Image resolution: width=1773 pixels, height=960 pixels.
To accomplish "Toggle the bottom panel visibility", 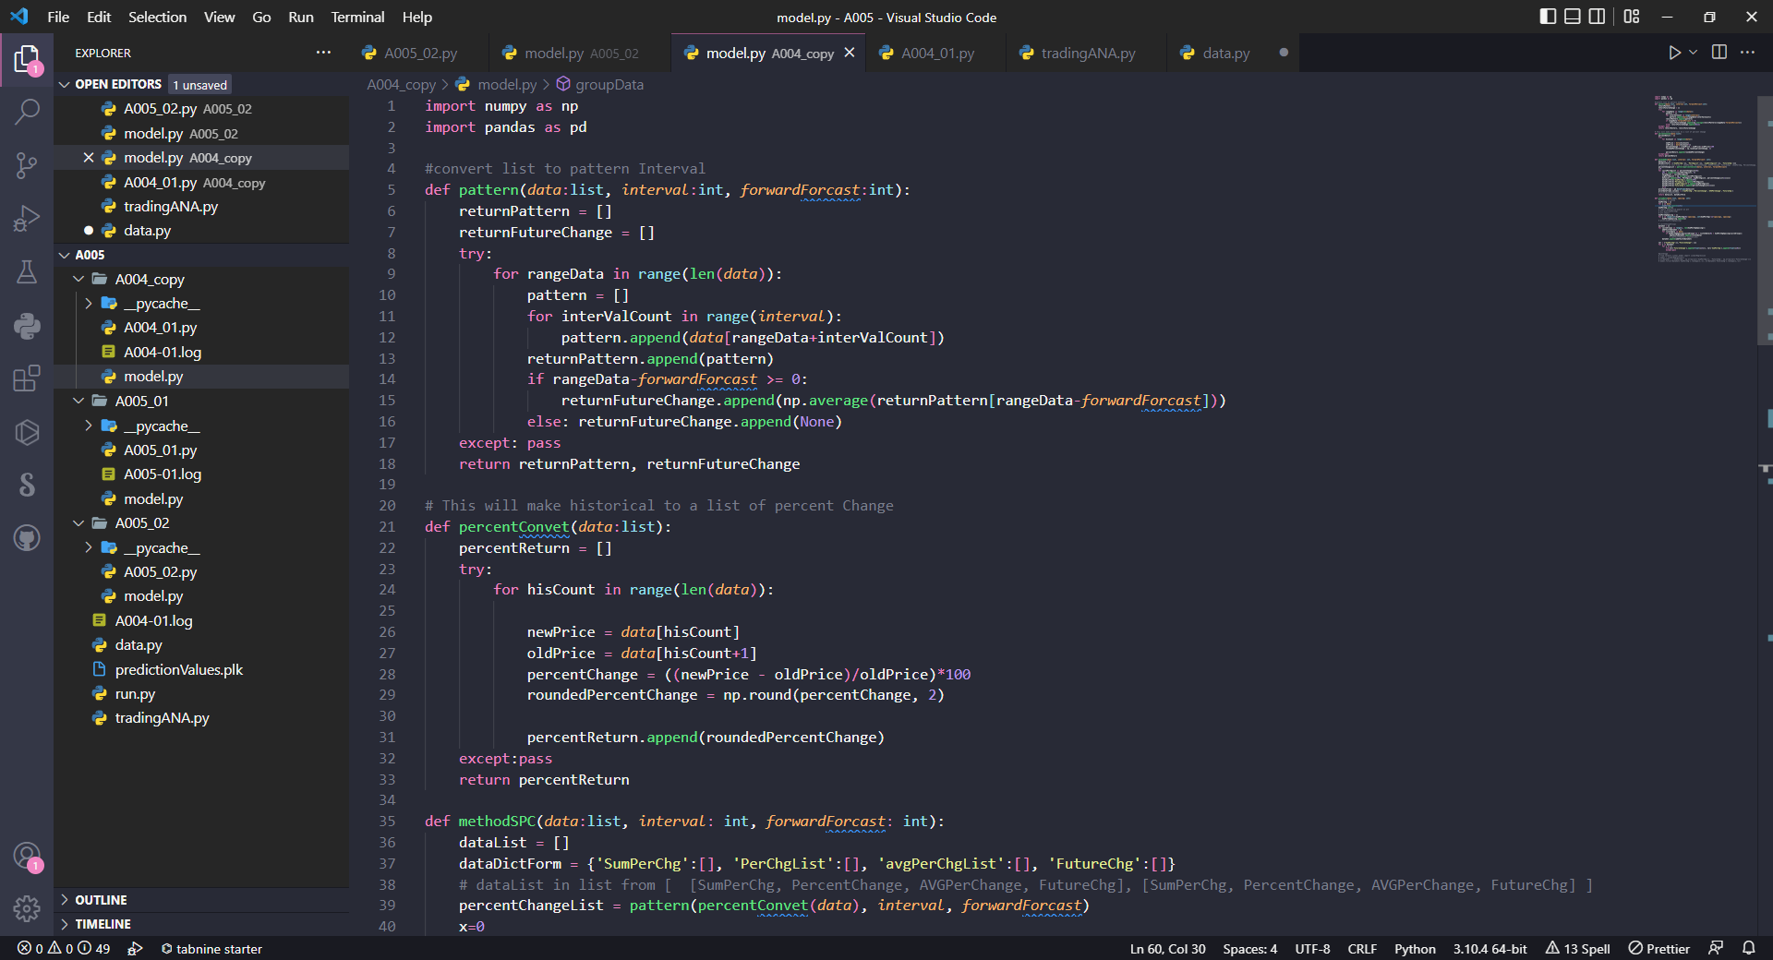I will click(x=1573, y=17).
